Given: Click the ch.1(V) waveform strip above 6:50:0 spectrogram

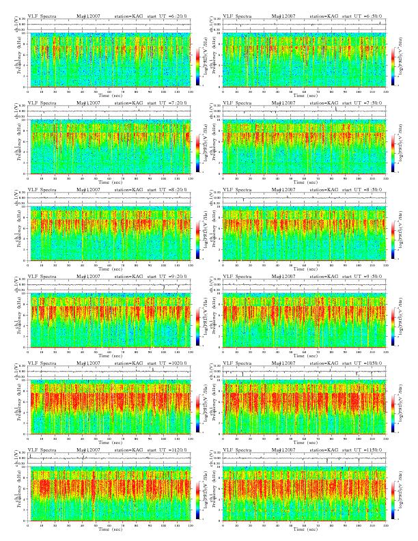Looking at the screenshot, I should tap(304, 25).
